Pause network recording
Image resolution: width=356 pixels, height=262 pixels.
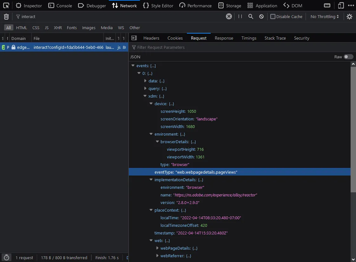[x=240, y=16]
